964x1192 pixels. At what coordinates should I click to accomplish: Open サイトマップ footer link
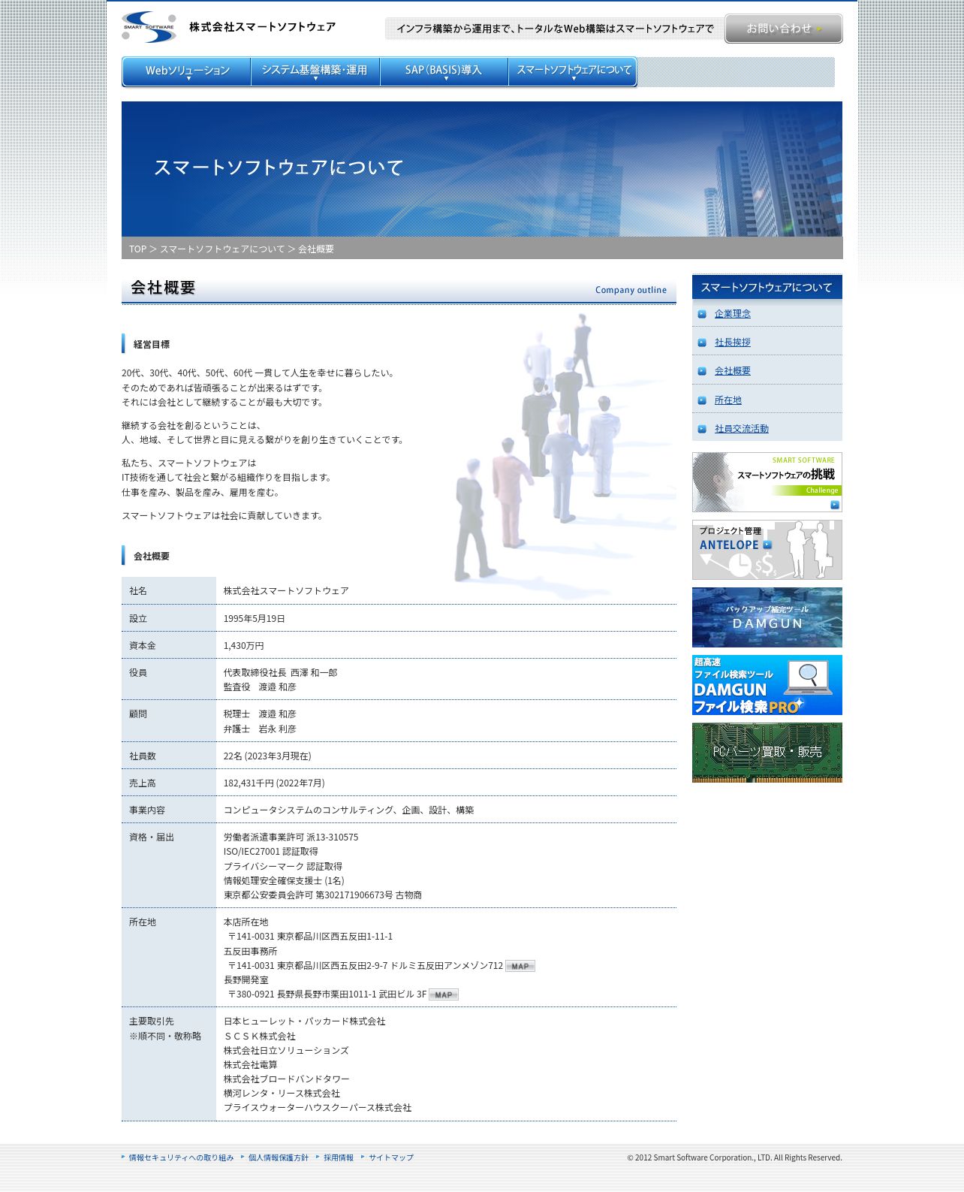(391, 1157)
